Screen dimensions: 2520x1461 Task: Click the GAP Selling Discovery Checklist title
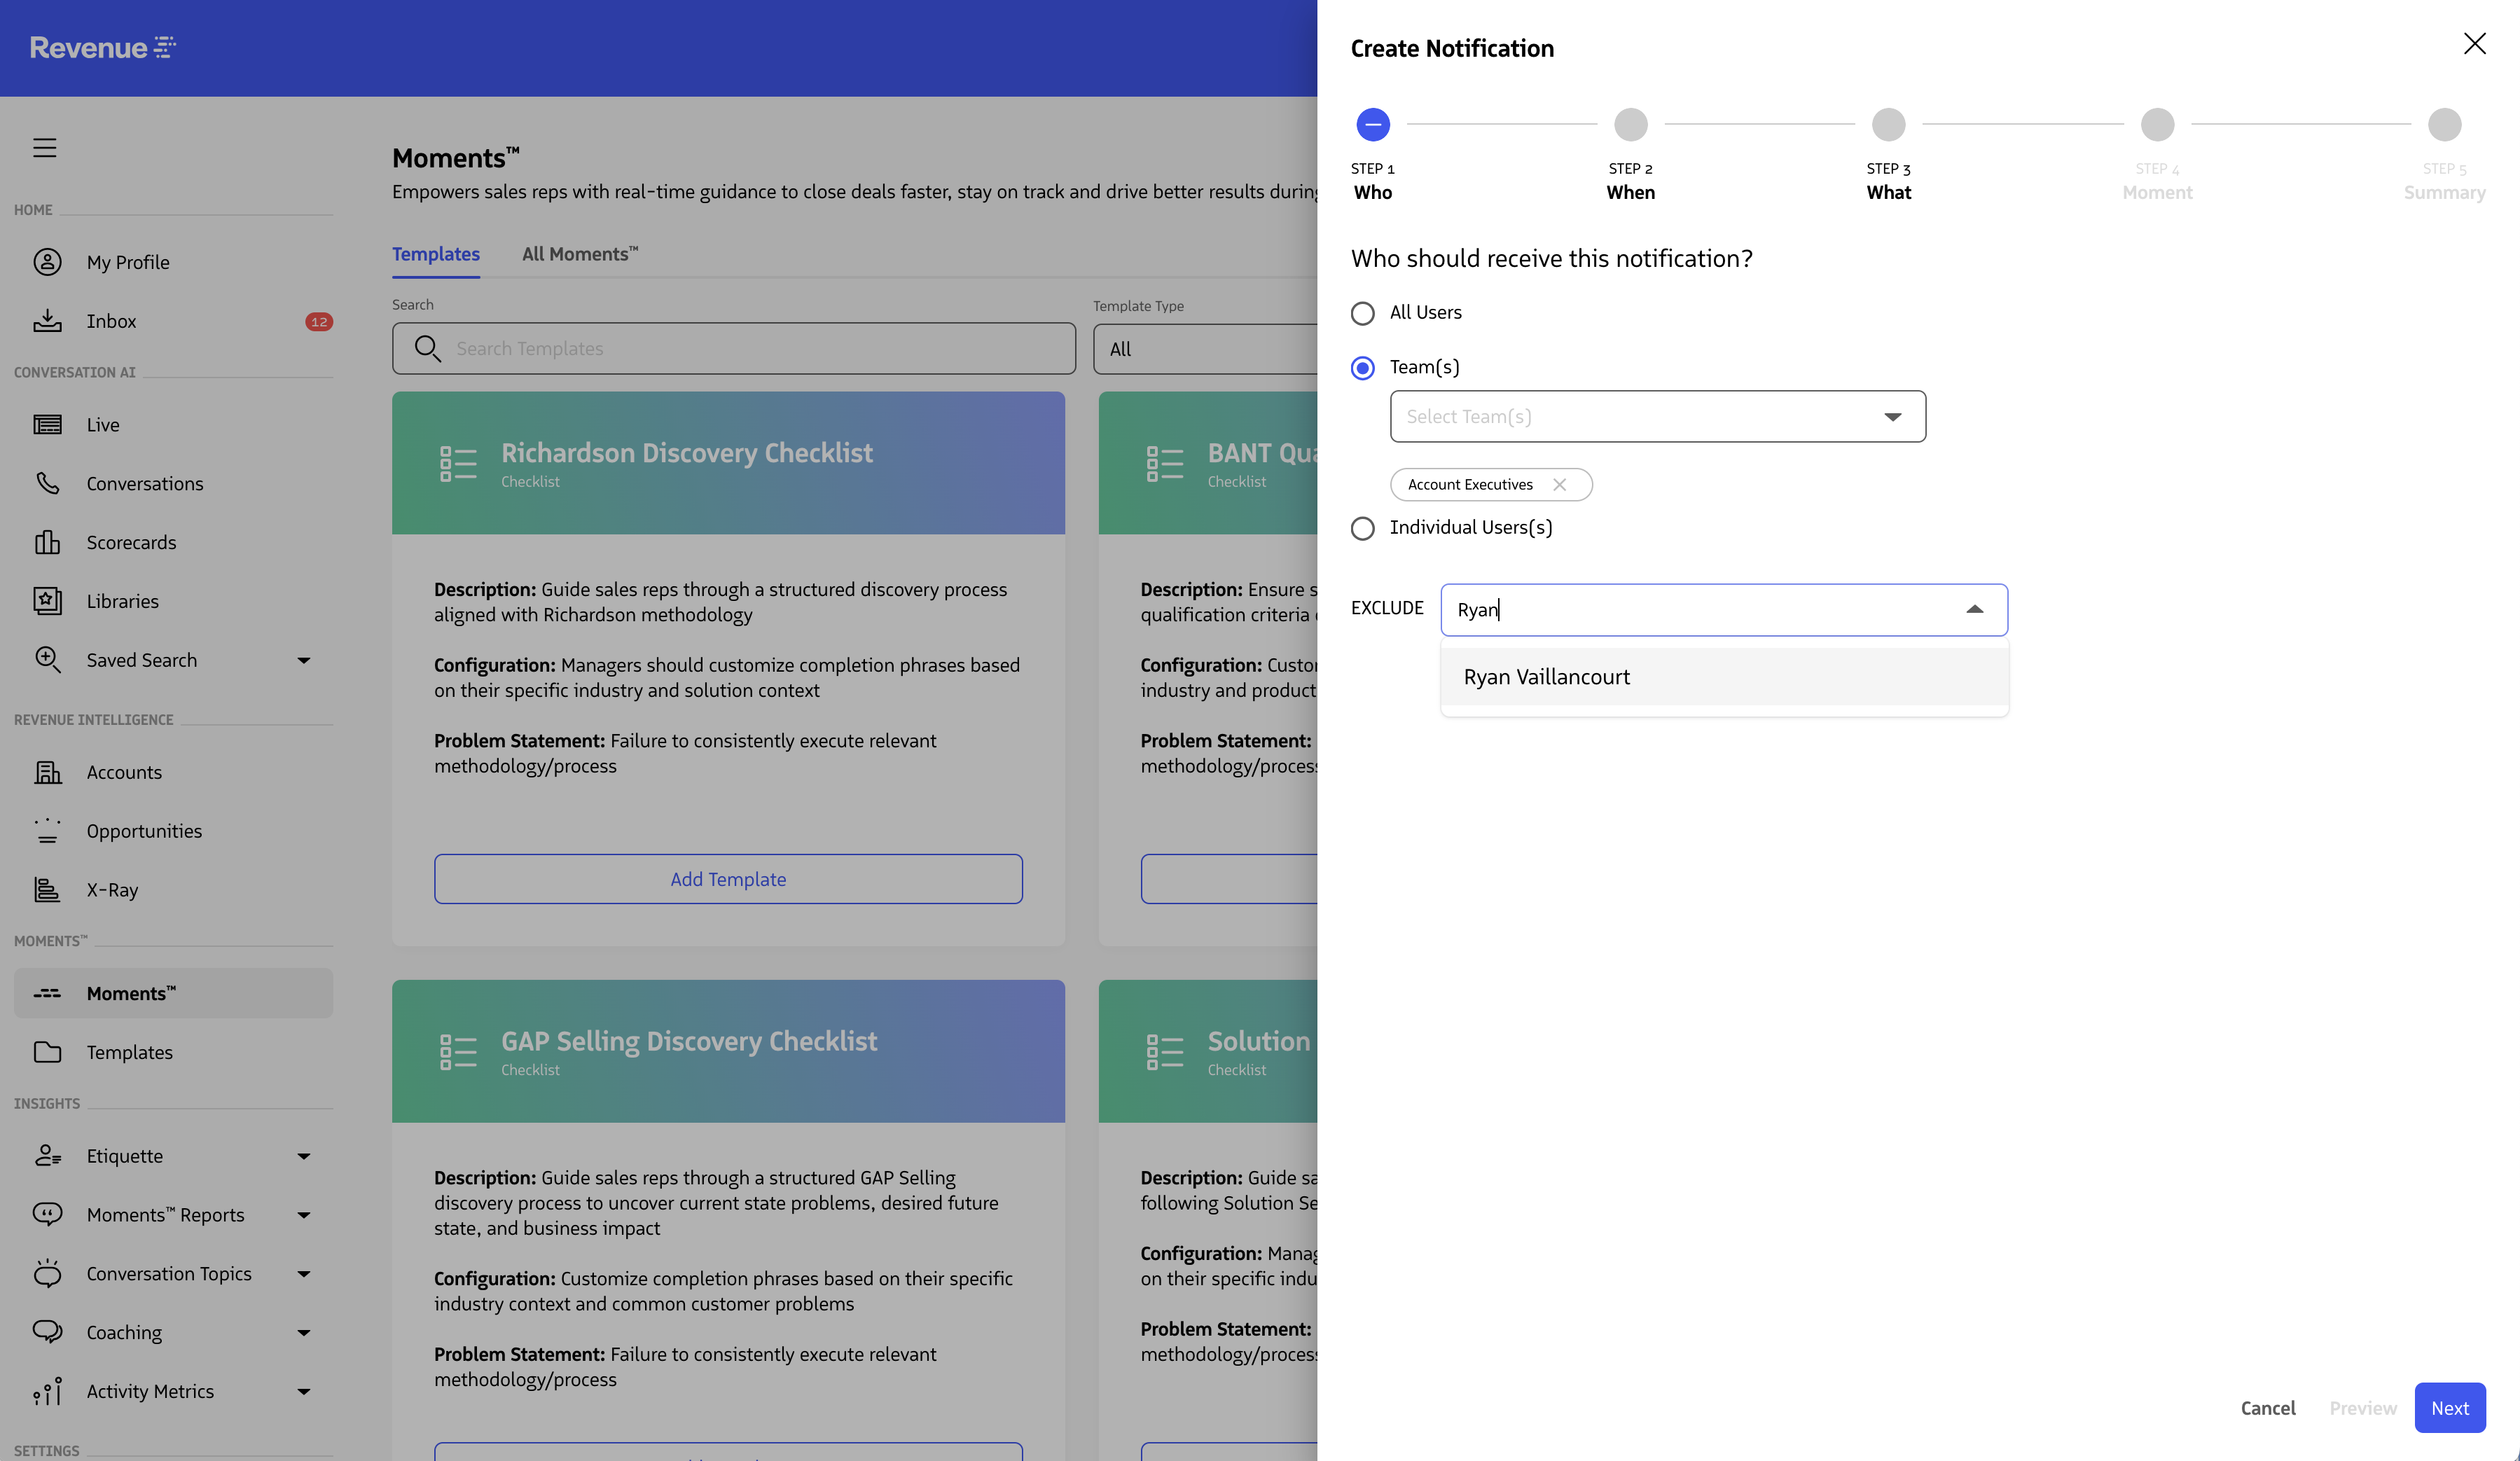click(689, 1041)
